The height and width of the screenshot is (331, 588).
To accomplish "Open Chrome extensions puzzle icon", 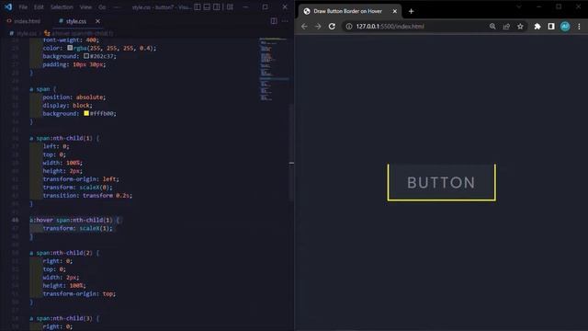I will click(x=537, y=27).
